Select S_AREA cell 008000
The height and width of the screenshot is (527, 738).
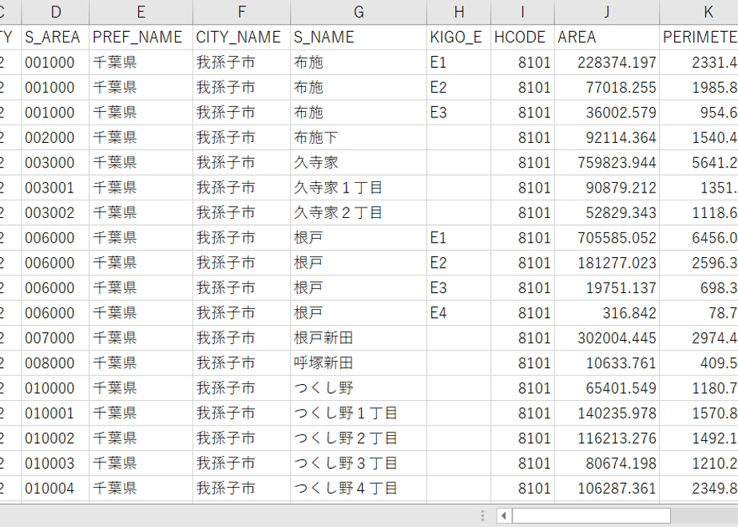click(56, 363)
